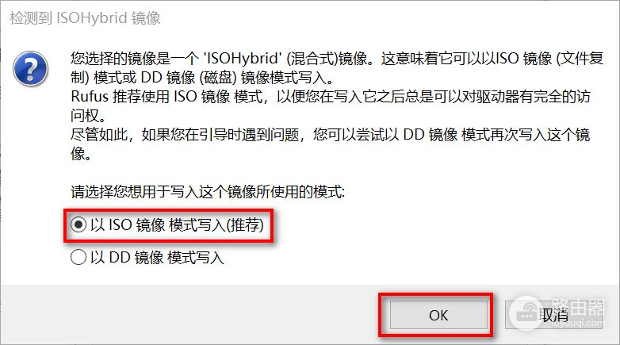Click the router logo watermark icon
This screenshot has height=345, width=620.
pos(526,313)
